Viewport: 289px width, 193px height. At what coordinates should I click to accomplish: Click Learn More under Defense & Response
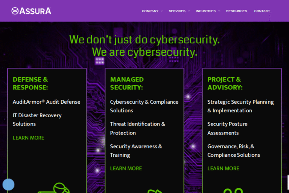29,138
